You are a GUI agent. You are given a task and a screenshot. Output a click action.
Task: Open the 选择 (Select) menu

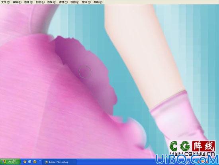click(52, 2)
